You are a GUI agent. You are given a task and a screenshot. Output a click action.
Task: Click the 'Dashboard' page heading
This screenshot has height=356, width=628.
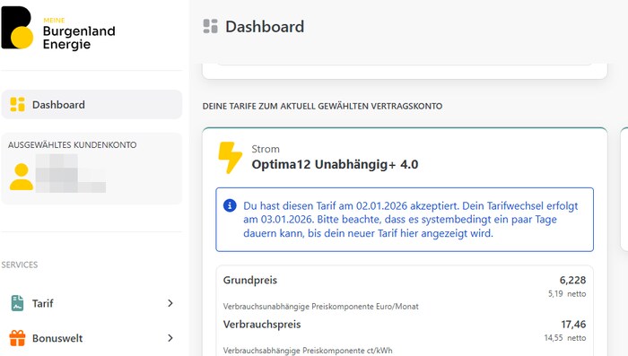click(x=265, y=27)
